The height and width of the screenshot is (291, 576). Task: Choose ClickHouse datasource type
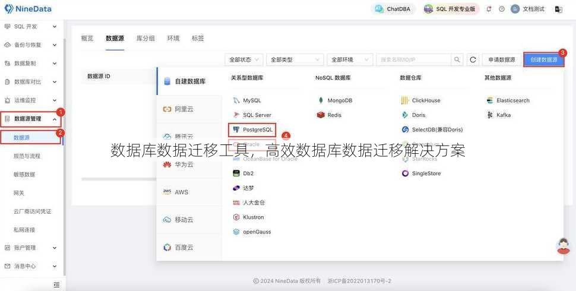(421, 100)
